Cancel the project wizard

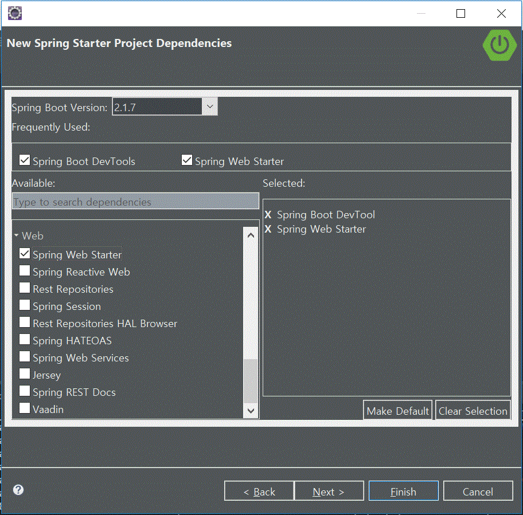point(478,491)
